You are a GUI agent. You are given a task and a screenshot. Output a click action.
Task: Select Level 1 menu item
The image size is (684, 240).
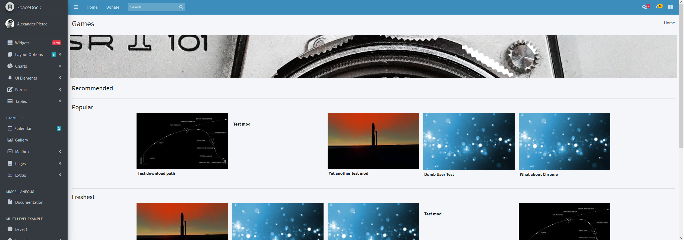point(34,229)
